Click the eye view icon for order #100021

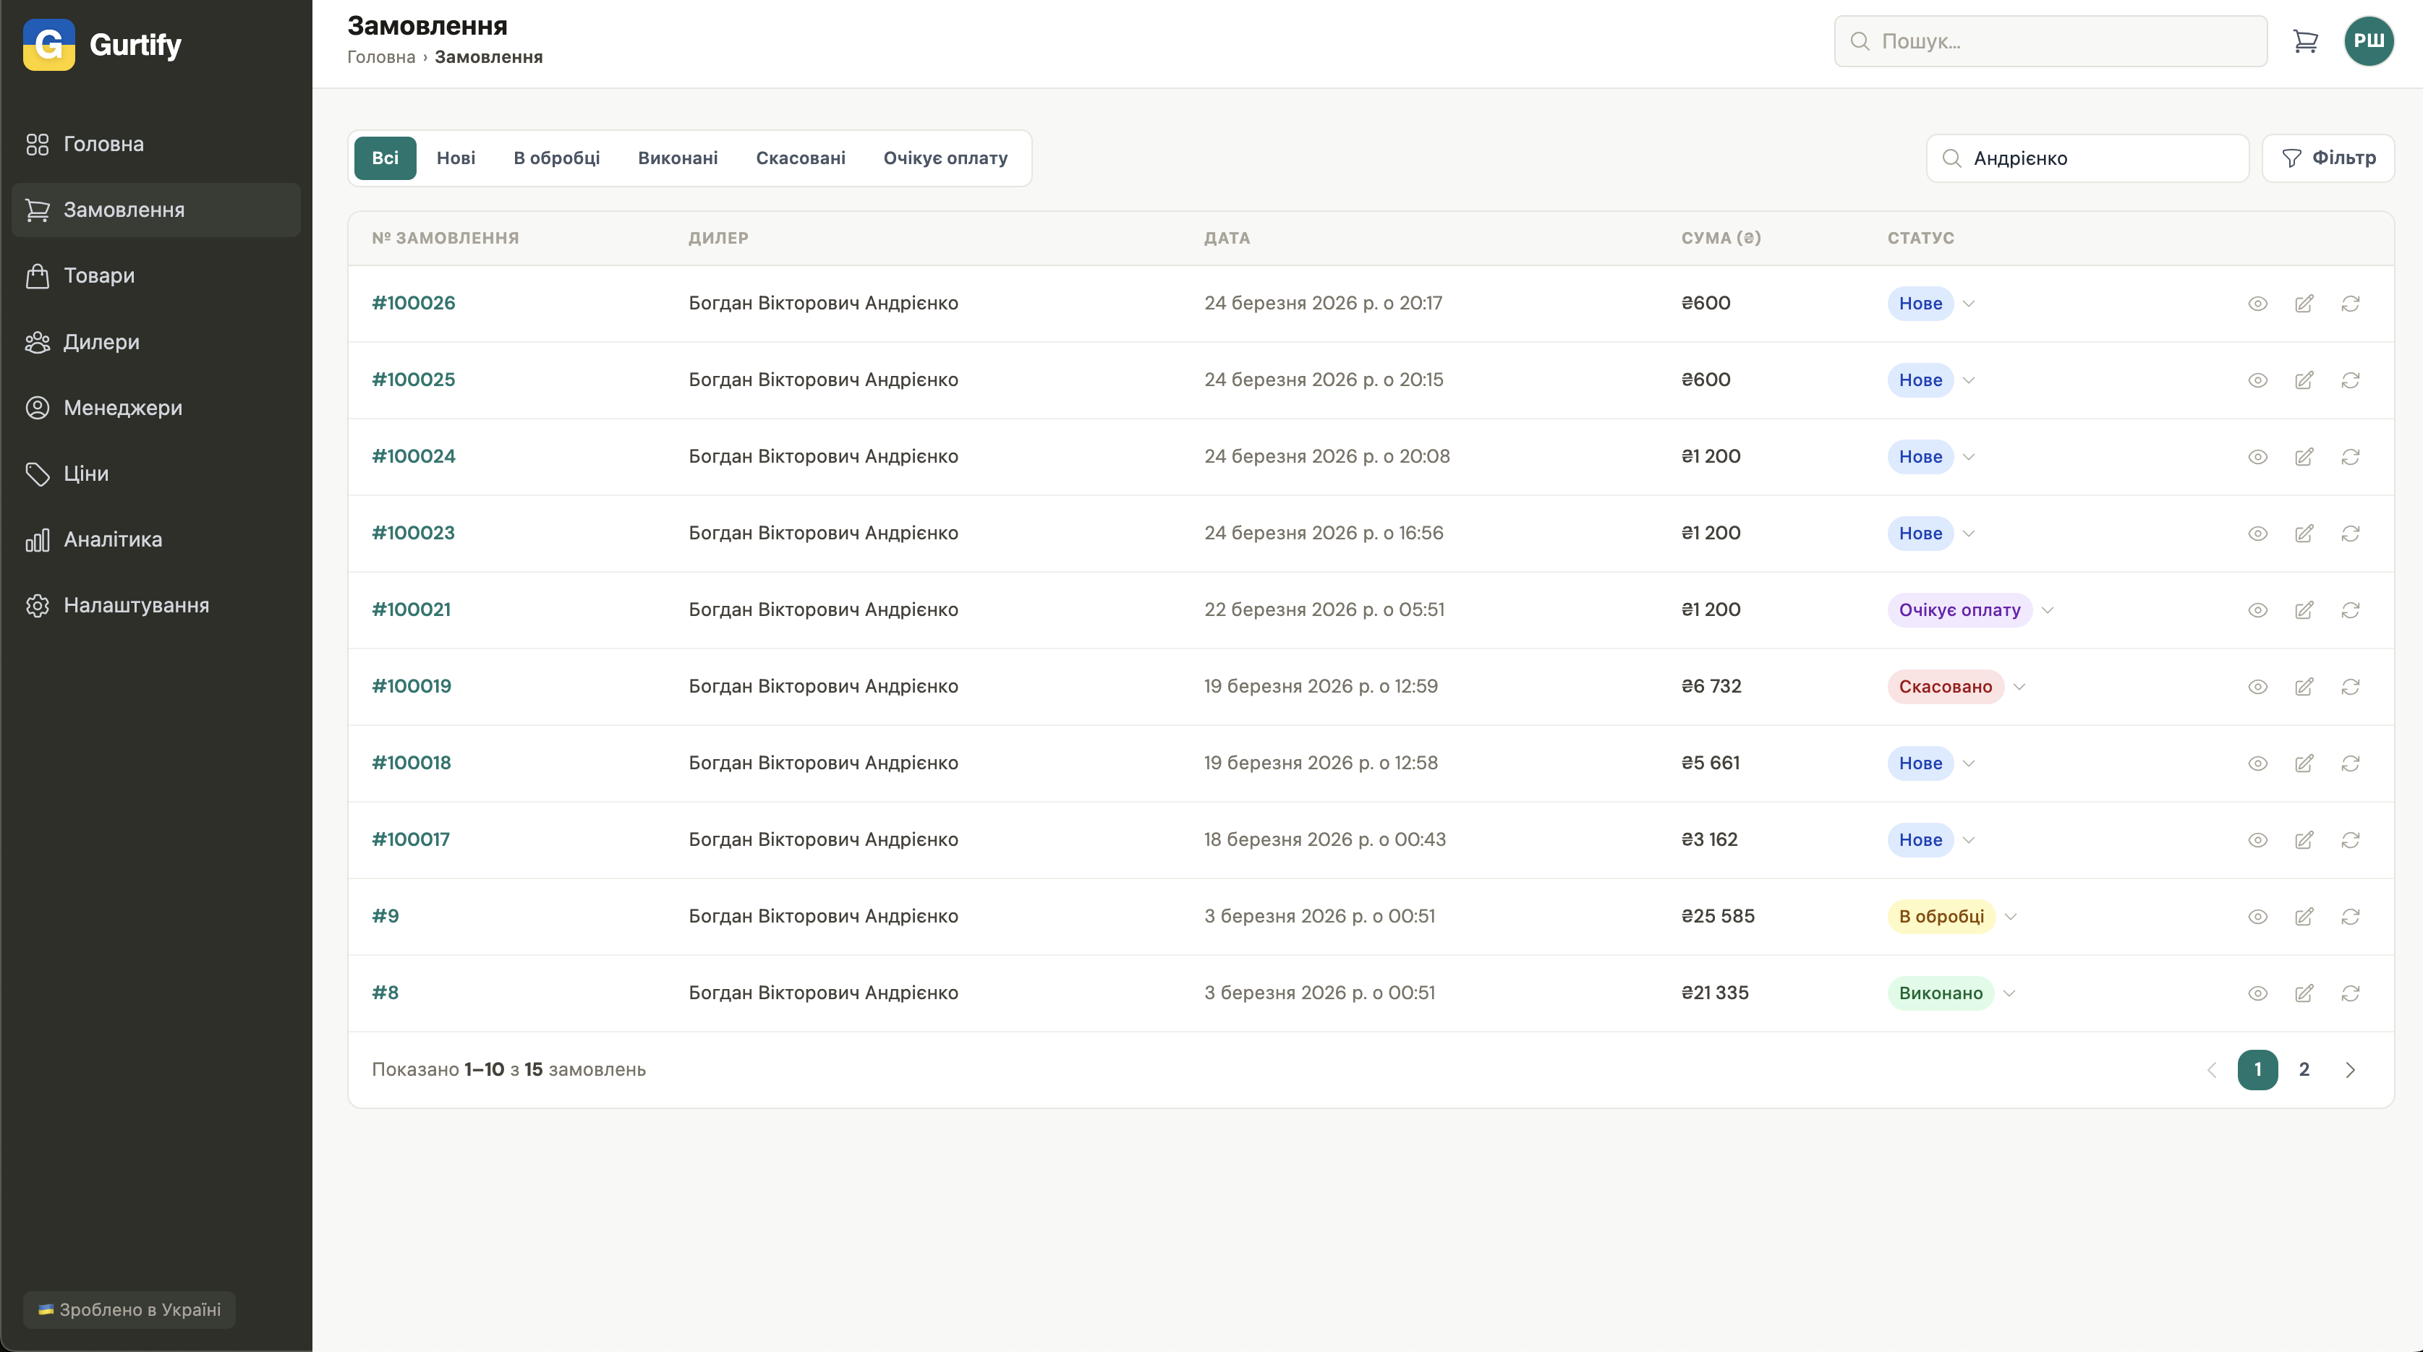[2257, 610]
